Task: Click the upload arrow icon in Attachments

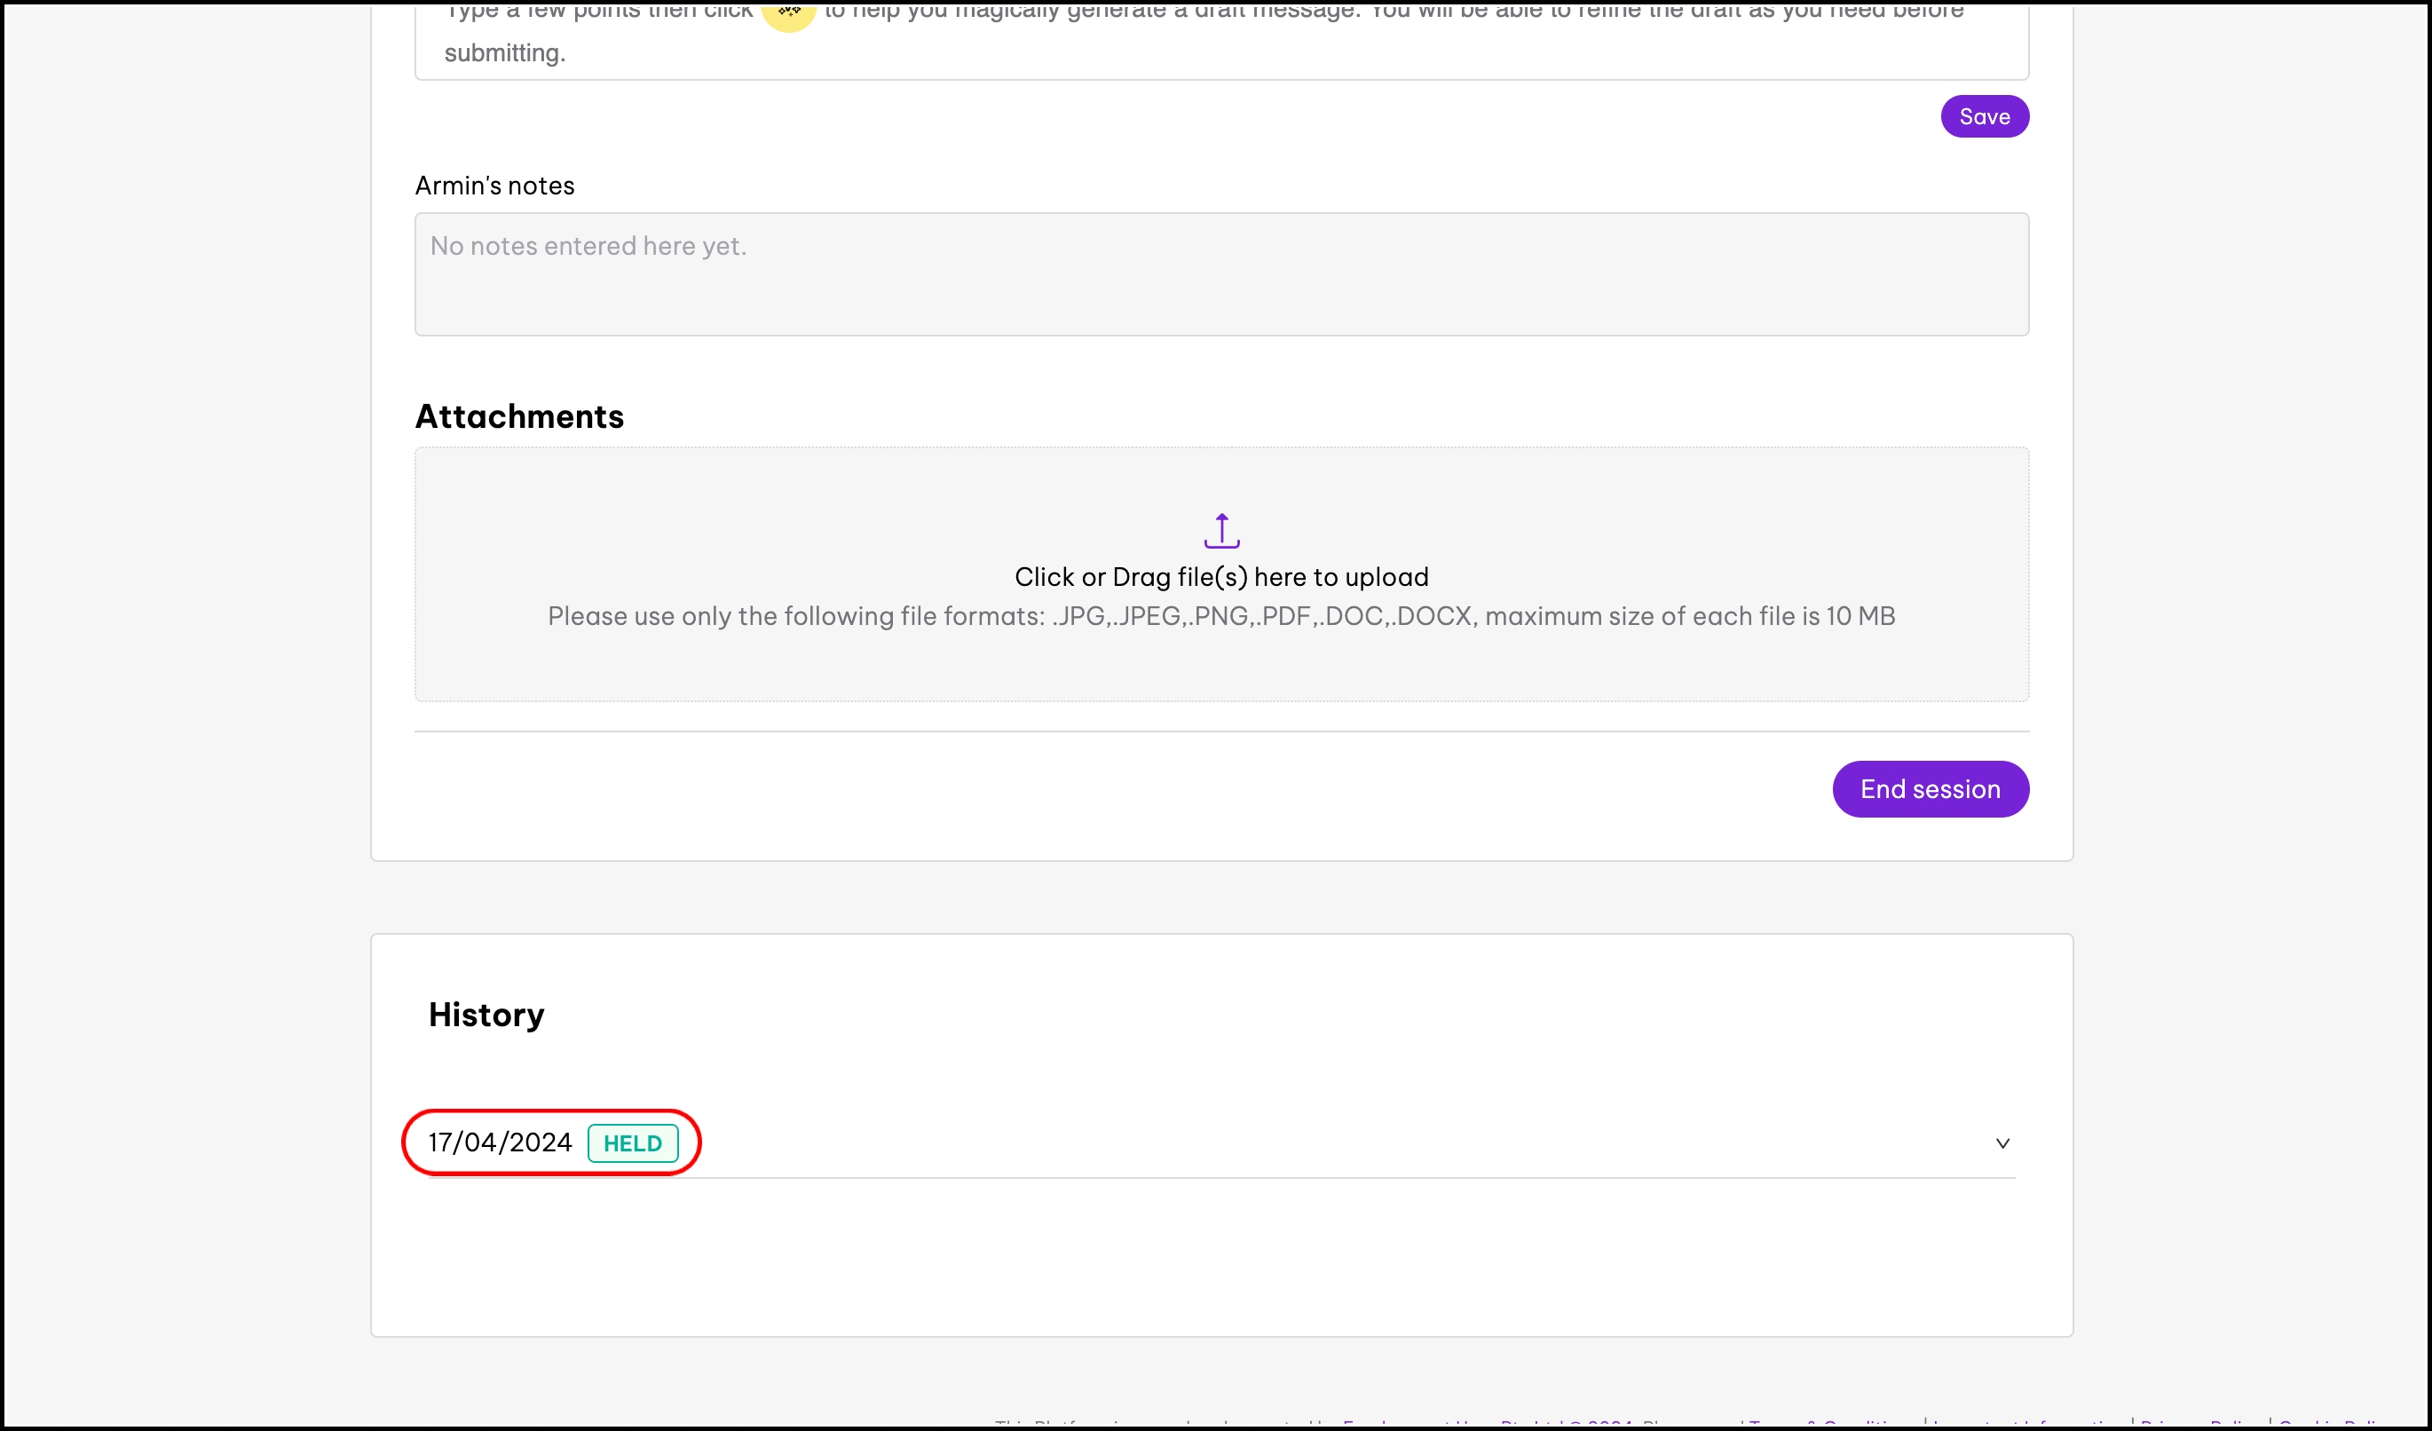Action: click(1220, 531)
